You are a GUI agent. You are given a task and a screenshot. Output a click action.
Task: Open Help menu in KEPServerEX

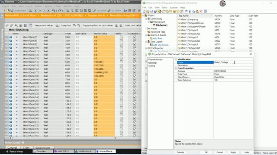(182, 8)
